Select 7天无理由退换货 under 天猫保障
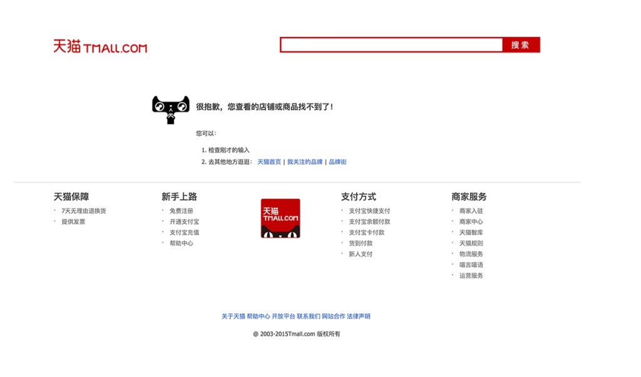 tap(84, 211)
